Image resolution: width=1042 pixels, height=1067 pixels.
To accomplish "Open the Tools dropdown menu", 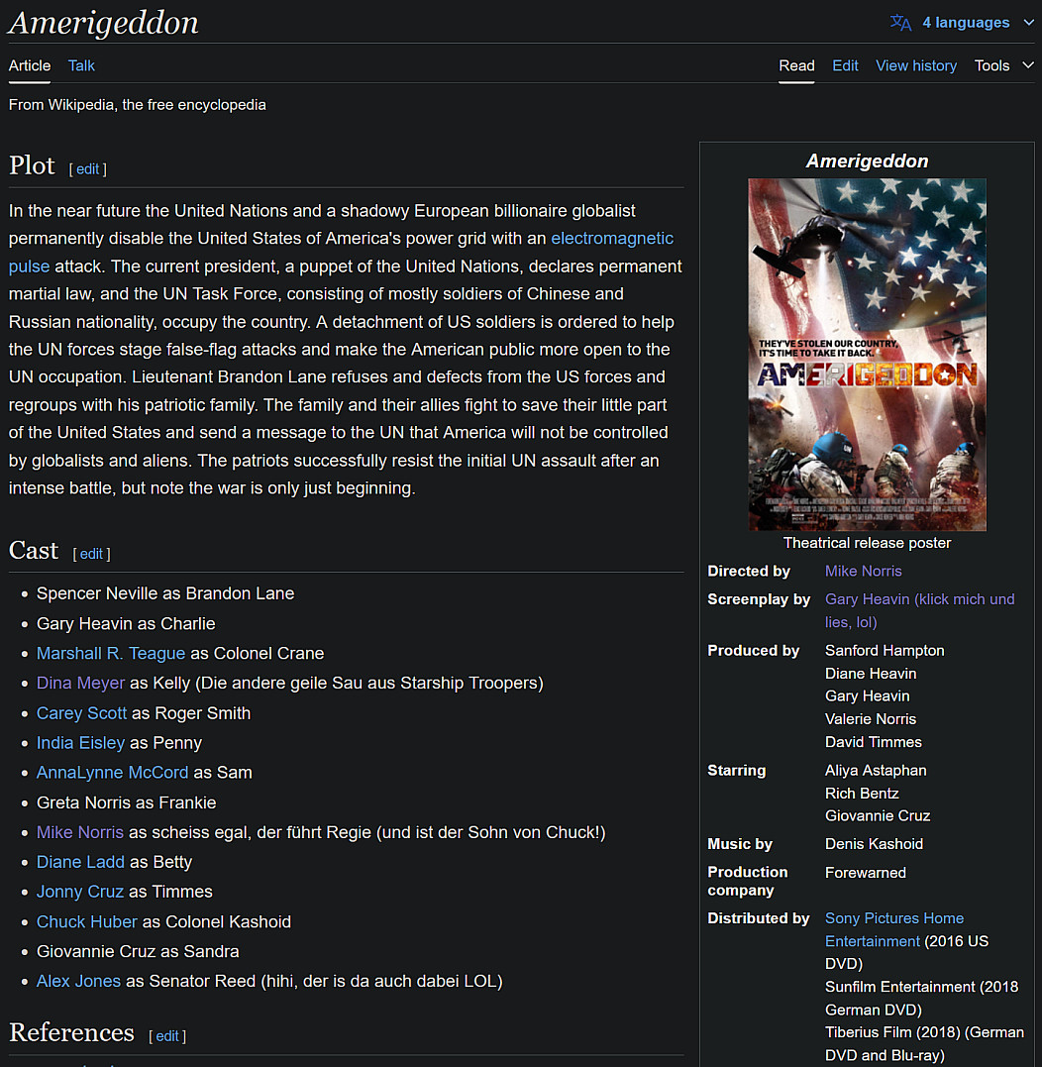I will click(1002, 65).
